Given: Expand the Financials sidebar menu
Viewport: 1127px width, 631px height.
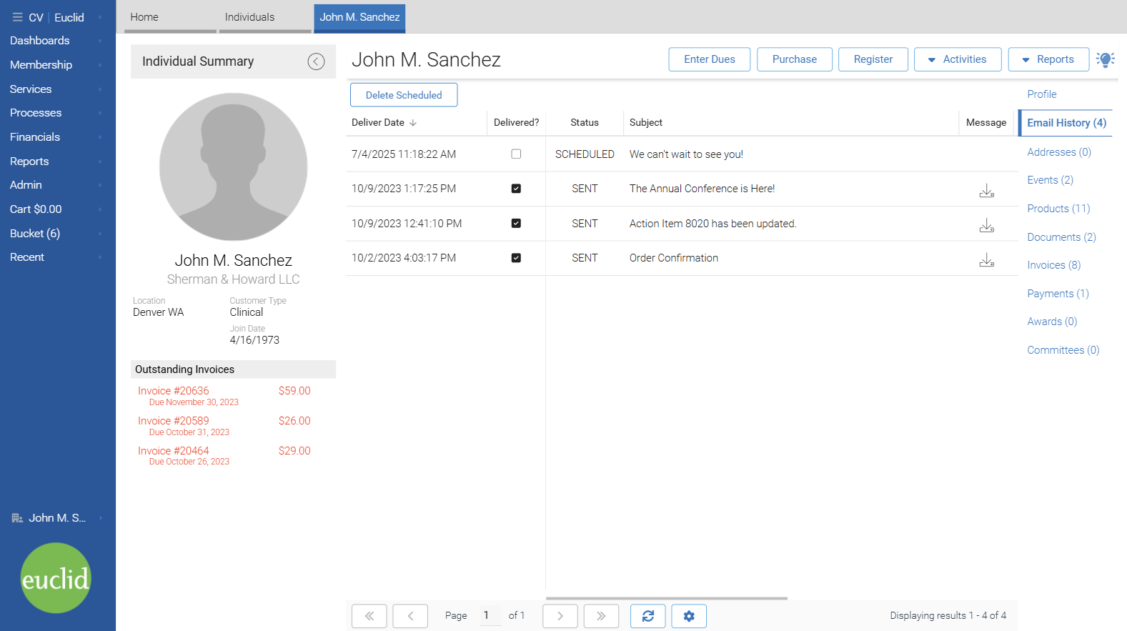Looking at the screenshot, I should pyautogui.click(x=56, y=137).
